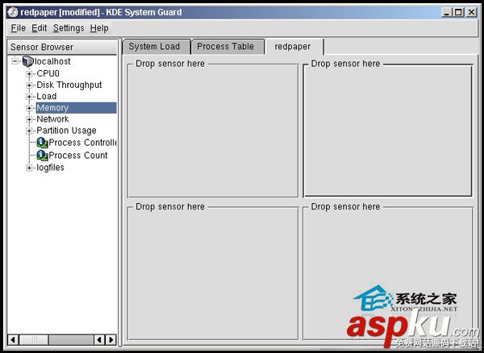Select the redpaper tab
The width and height of the screenshot is (484, 353).
(x=294, y=47)
